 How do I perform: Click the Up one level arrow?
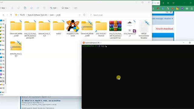(x=11, y=15)
